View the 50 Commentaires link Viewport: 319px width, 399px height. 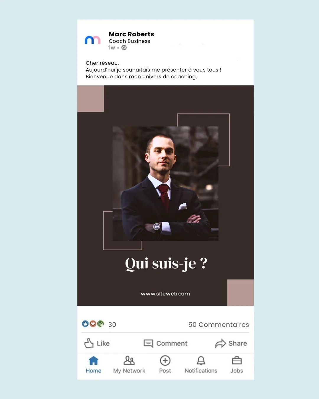pos(219,325)
